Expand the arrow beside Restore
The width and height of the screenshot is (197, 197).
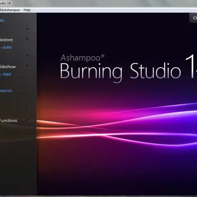27,40
